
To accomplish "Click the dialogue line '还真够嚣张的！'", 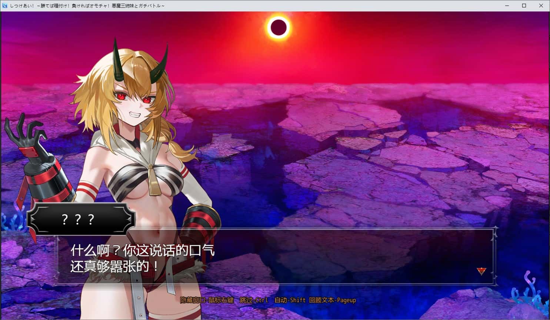I will coord(115,266).
